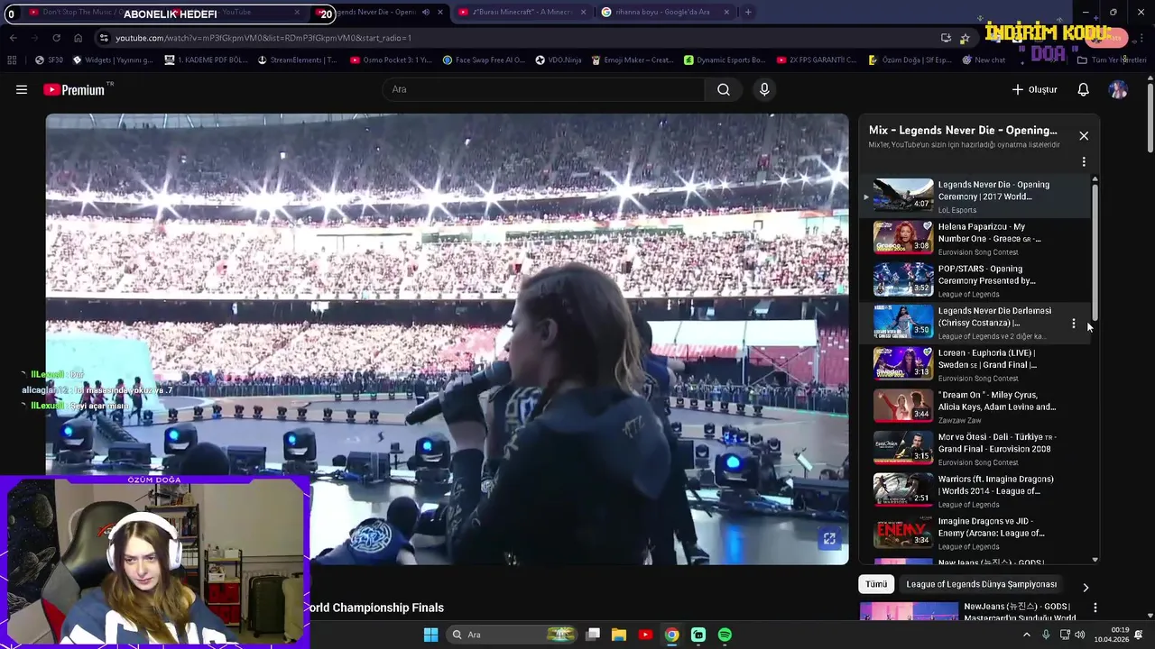Close the rihanna boyu Google tab

[725, 12]
